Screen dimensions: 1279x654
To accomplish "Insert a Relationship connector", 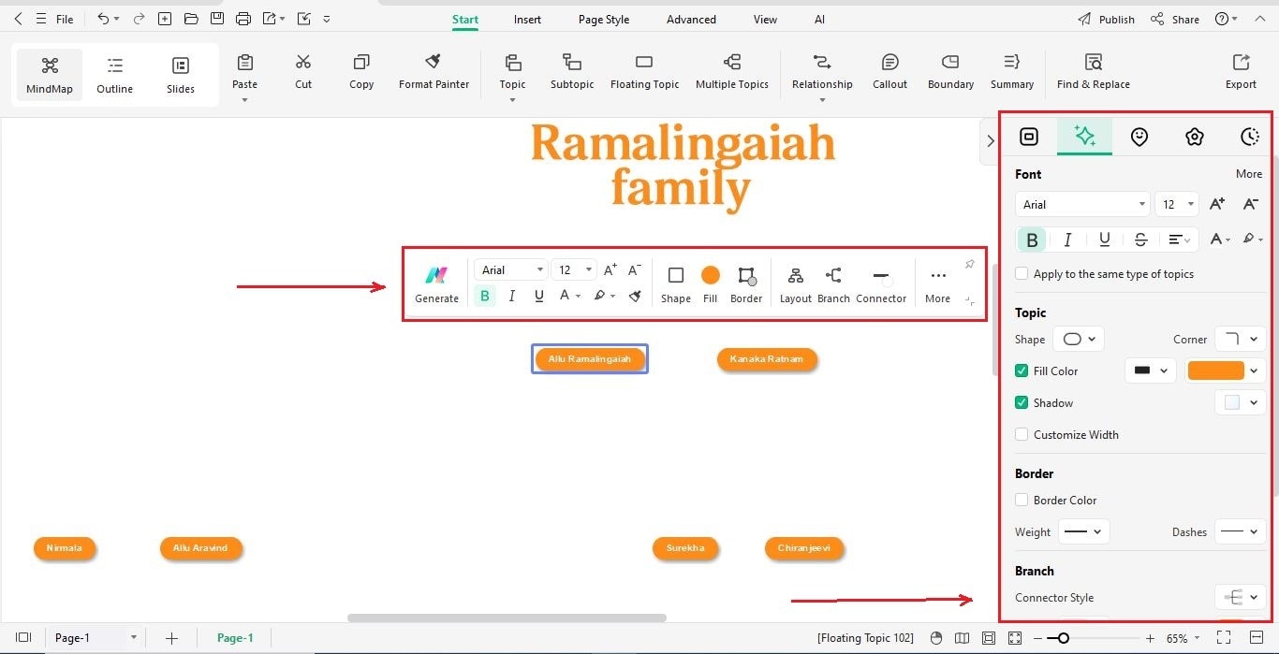I will 821,70.
